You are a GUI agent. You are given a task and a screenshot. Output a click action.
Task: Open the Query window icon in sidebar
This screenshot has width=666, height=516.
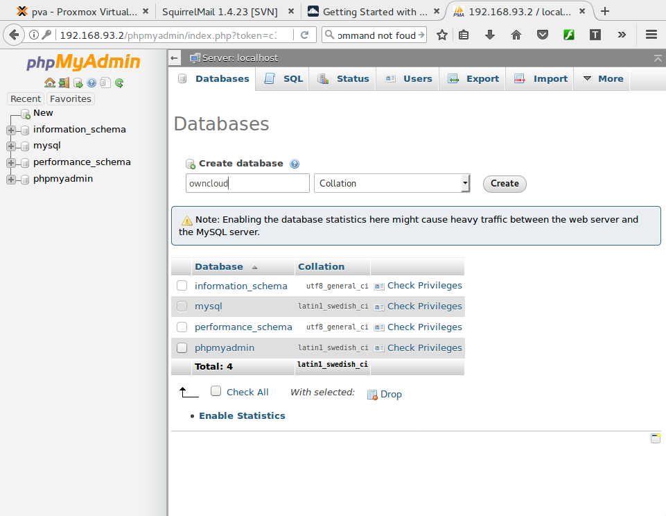tap(78, 83)
